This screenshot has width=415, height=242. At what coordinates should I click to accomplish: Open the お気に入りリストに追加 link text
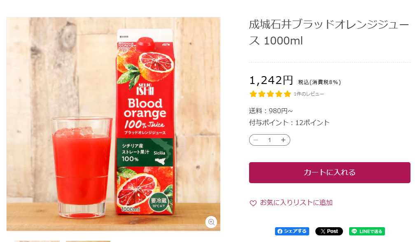pyautogui.click(x=296, y=202)
